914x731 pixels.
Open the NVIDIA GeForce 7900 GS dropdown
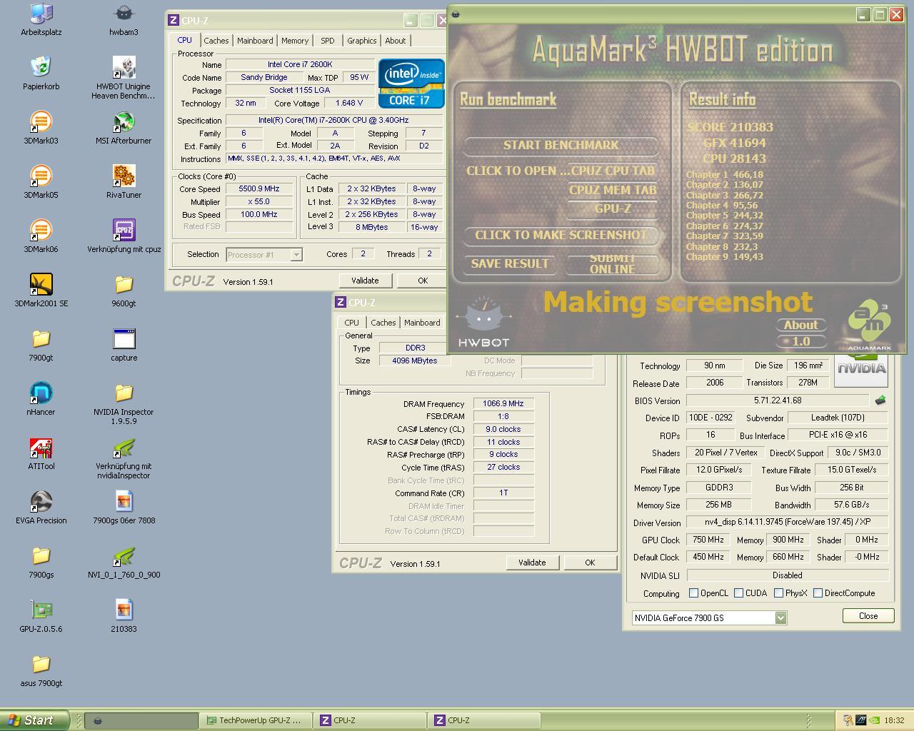[x=709, y=617]
